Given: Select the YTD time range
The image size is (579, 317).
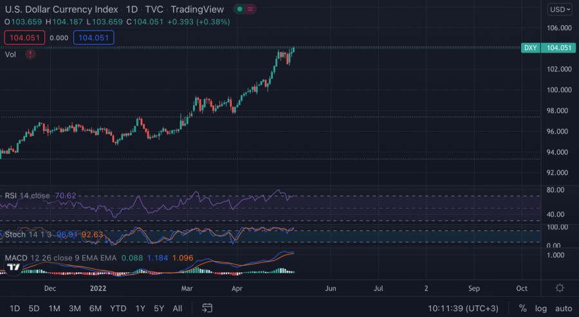Looking at the screenshot, I should (118, 308).
